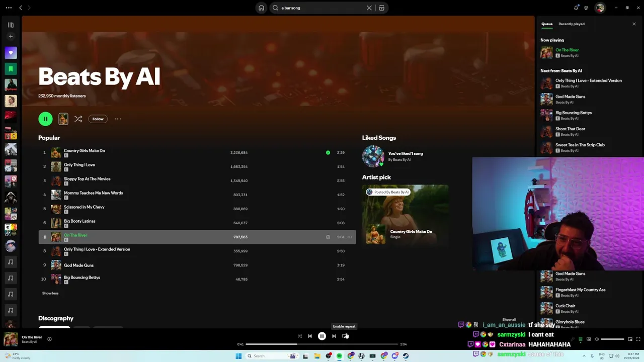Viewport: 644px width, 362px height.
Task: Open the three-dot app menu at top left
Action: click(9, 8)
